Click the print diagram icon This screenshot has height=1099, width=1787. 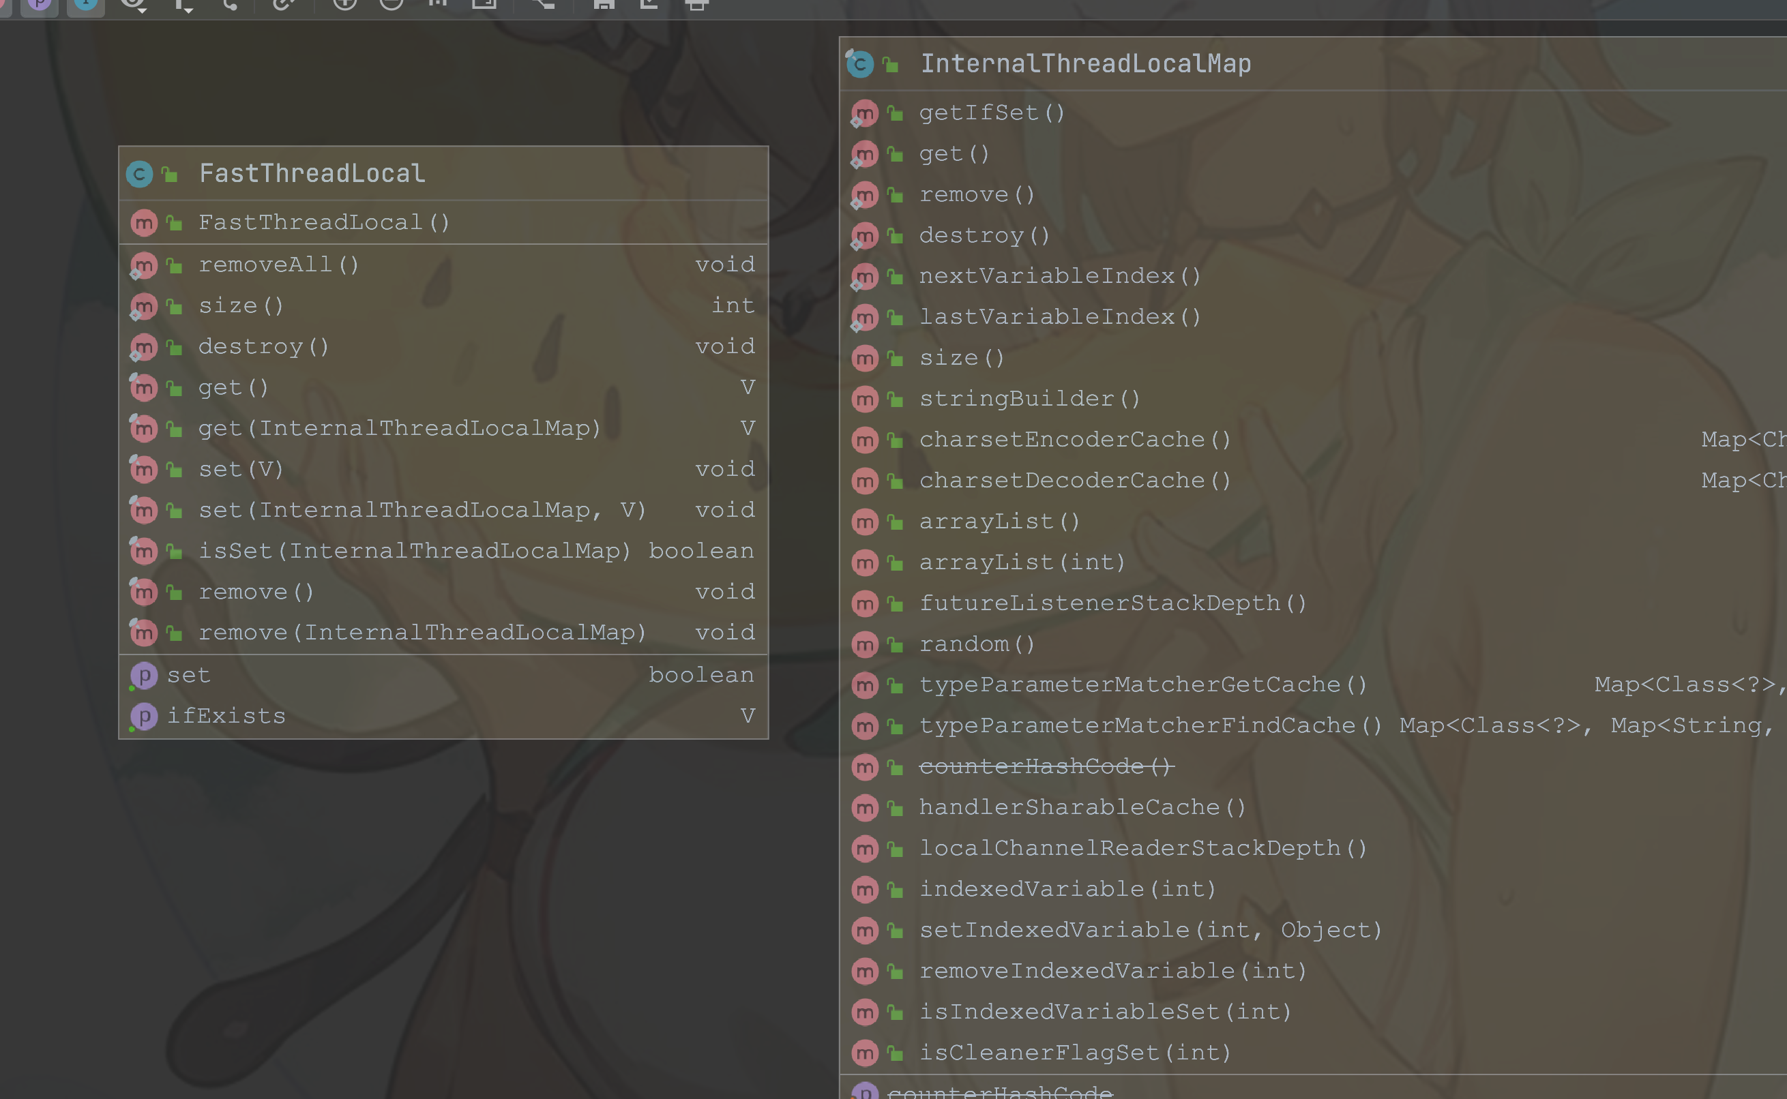click(x=696, y=3)
